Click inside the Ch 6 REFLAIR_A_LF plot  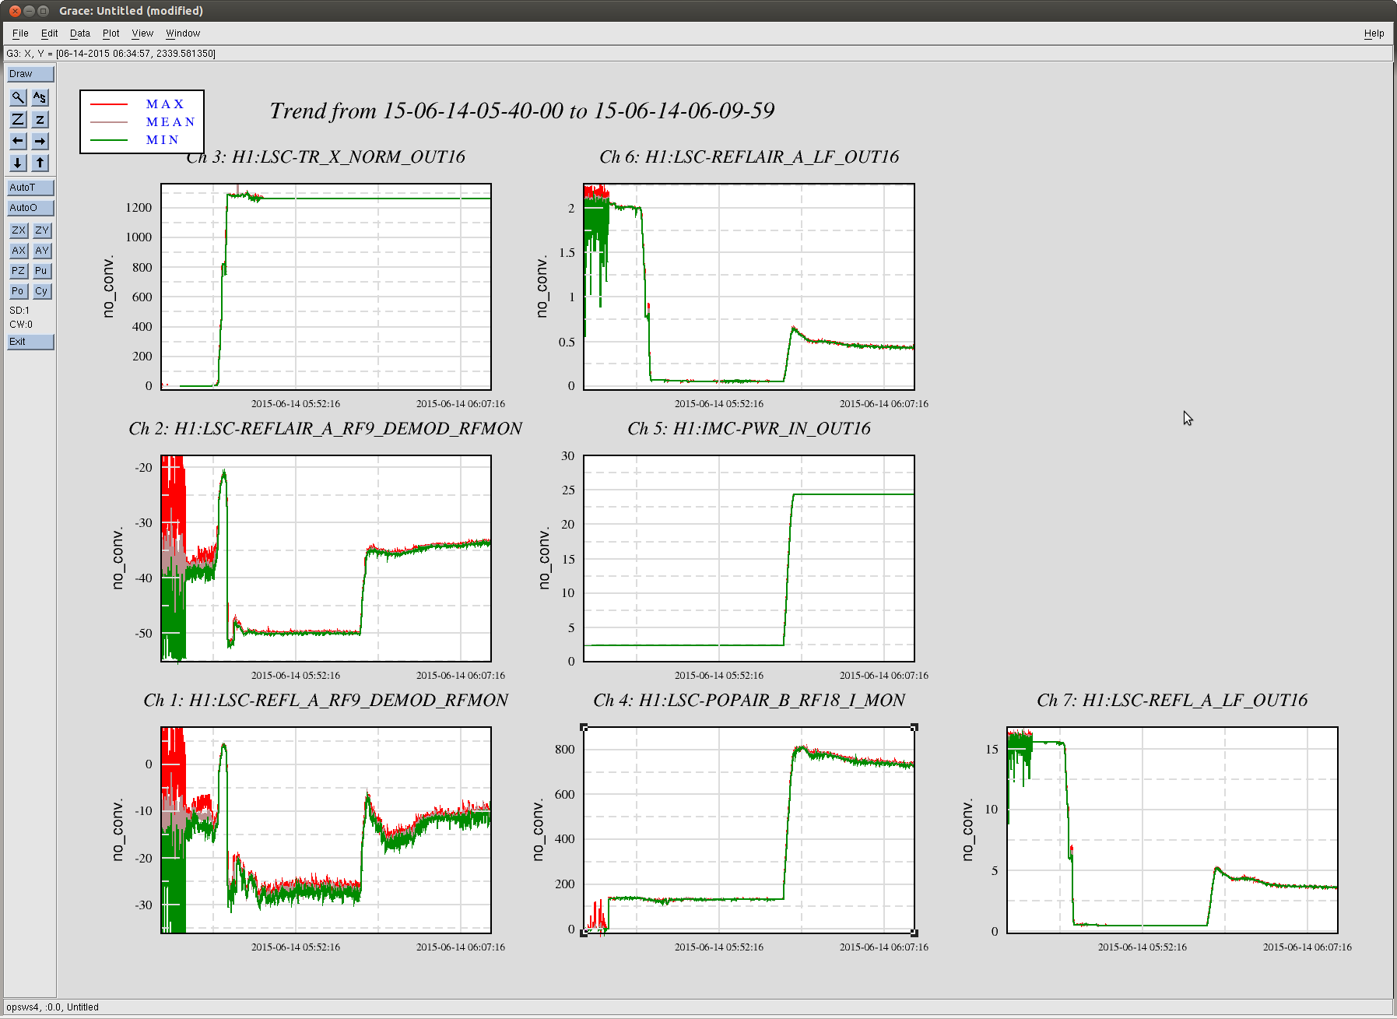[x=749, y=286]
